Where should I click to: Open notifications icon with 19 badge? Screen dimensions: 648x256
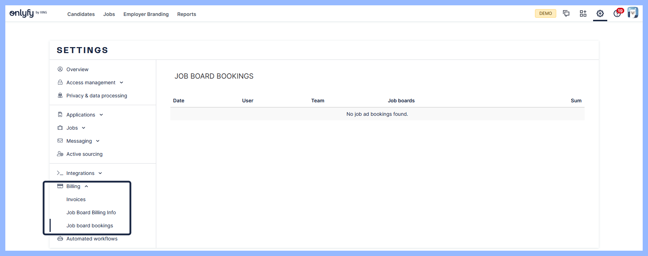(x=617, y=13)
